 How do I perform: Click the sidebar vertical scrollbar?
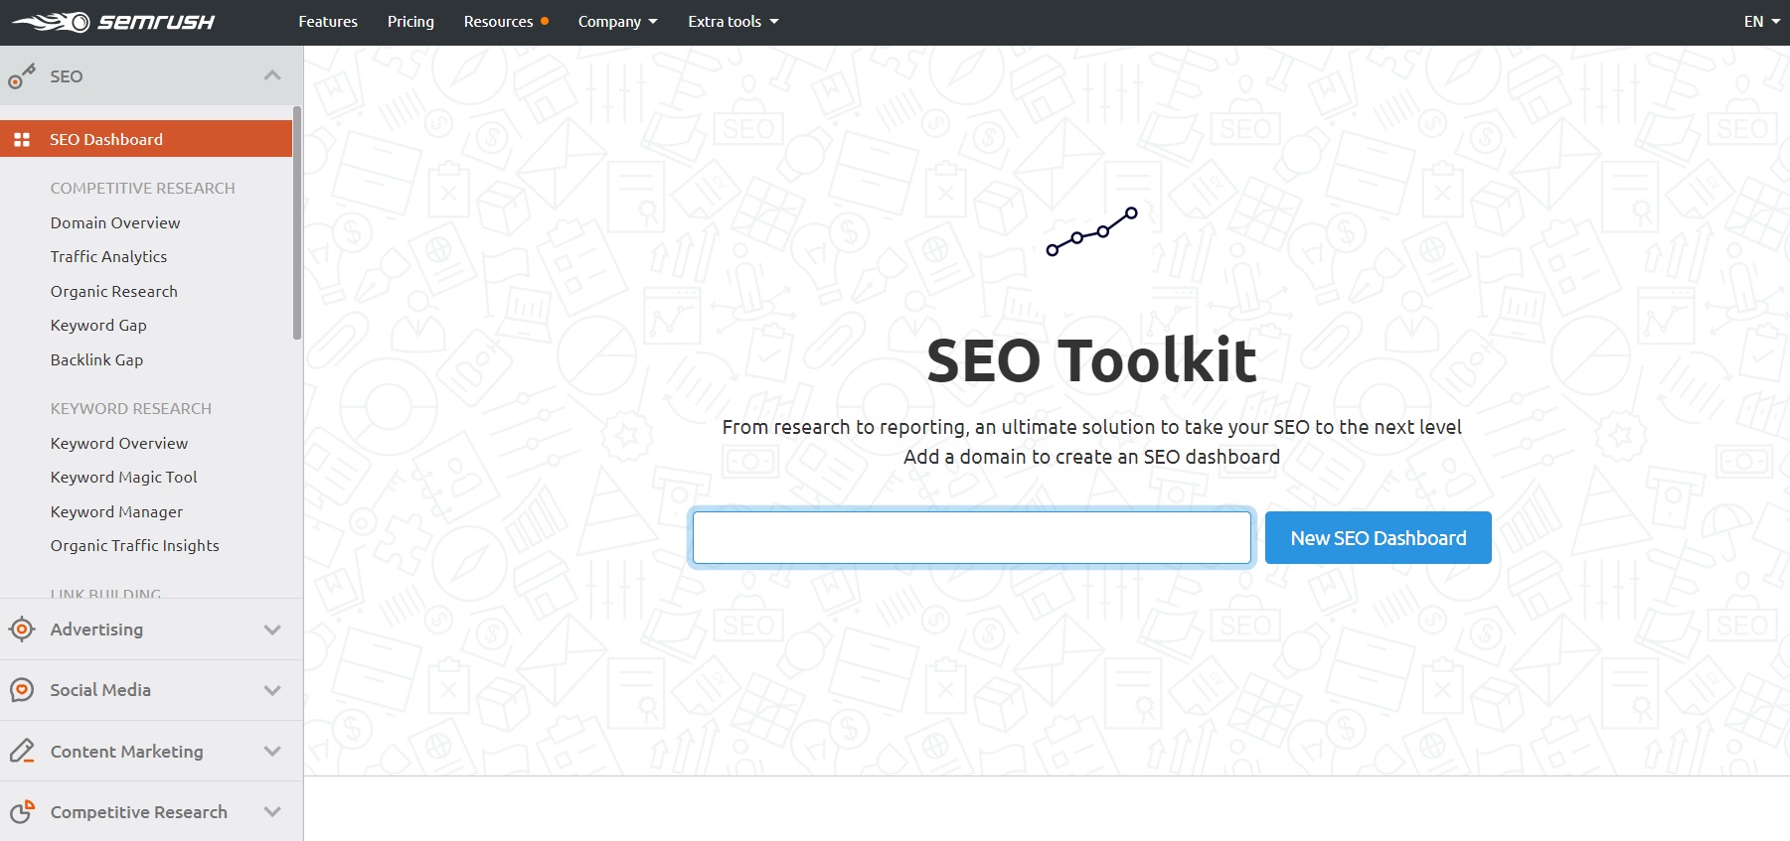[297, 223]
